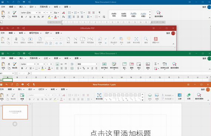Toggle Underline in the Word window ribbon
The width and height of the screenshot is (211, 136).
[x=30, y=17]
